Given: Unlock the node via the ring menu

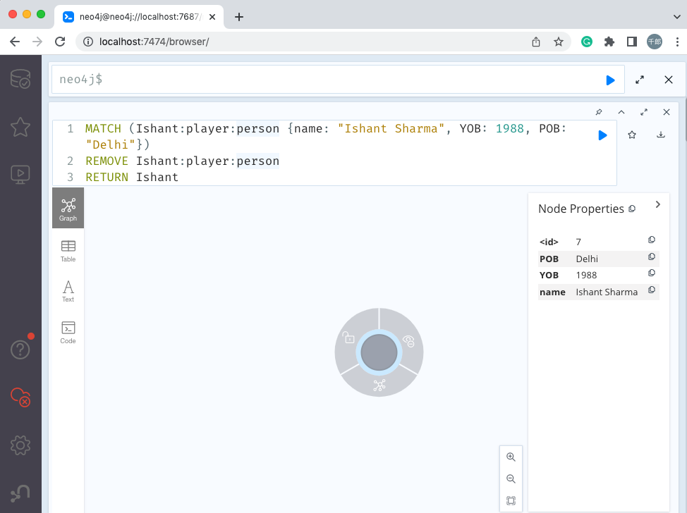Looking at the screenshot, I should [x=348, y=338].
